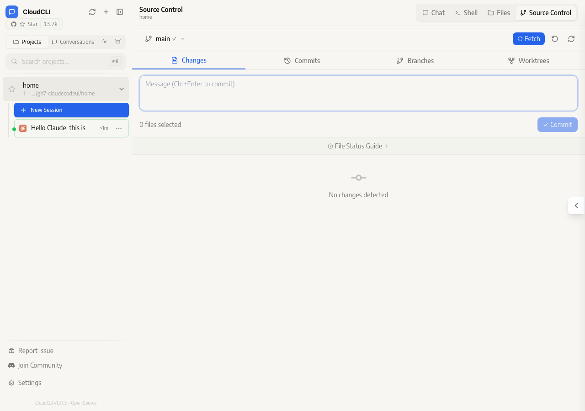The width and height of the screenshot is (585, 411).
Task: Open the Branches tab
Action: click(415, 61)
